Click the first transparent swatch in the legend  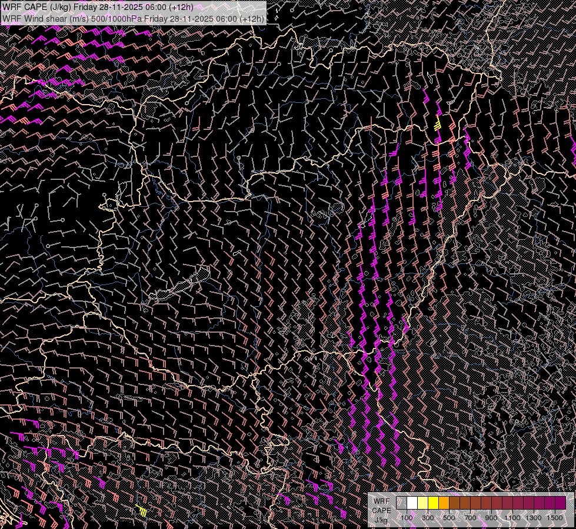(x=401, y=503)
